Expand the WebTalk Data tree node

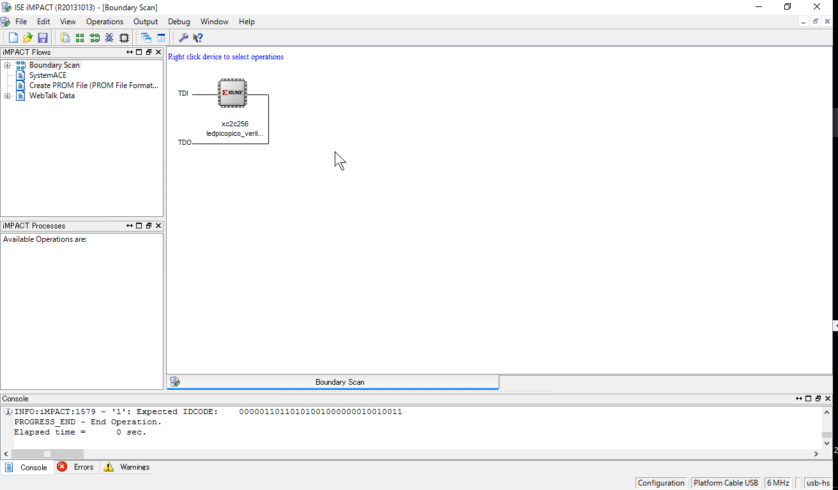click(x=7, y=96)
